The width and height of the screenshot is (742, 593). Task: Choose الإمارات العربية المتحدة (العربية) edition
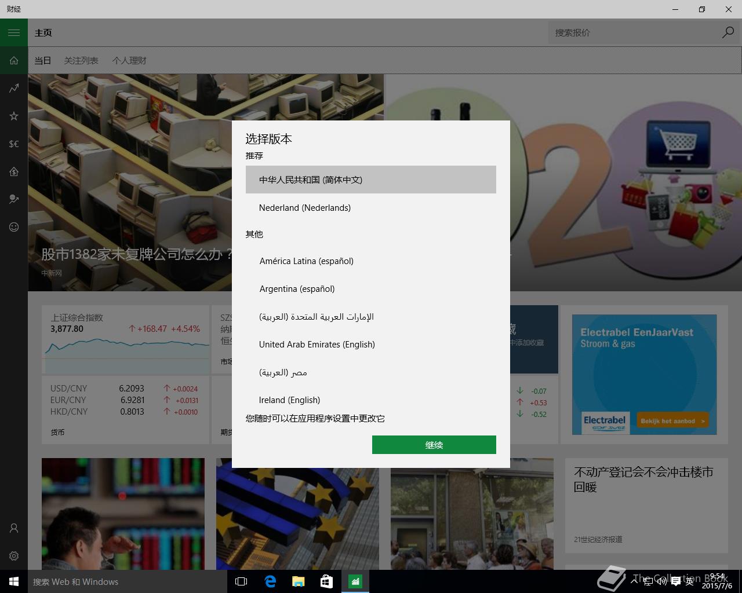pos(371,316)
